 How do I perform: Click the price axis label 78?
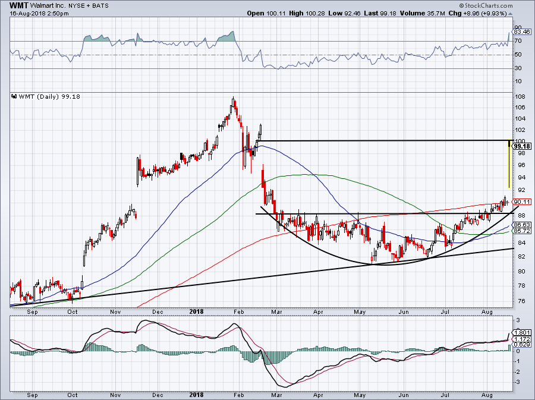(521, 286)
